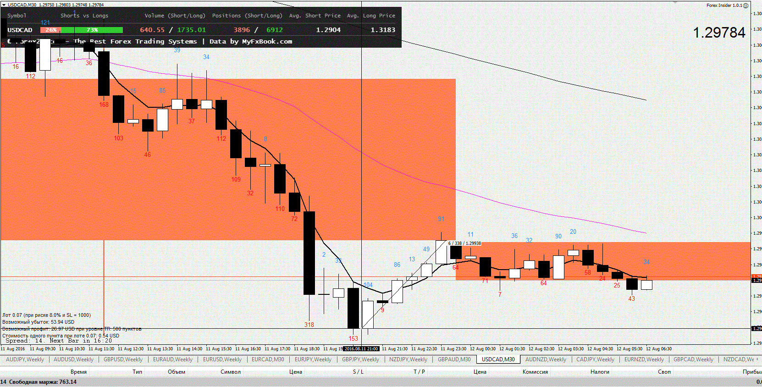762x387 pixels.
Task: Open the GBPJPY,Weekly chart tab
Action: click(360, 359)
